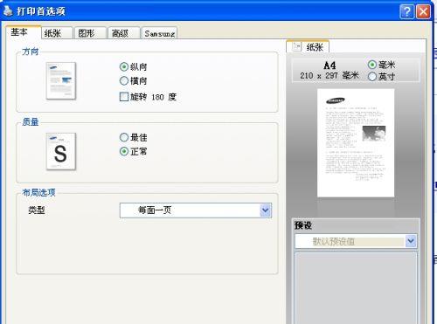Click the 210 x 297 毫米 dimensions text
Image resolution: width=437 pixels, height=324 pixels.
(329, 75)
